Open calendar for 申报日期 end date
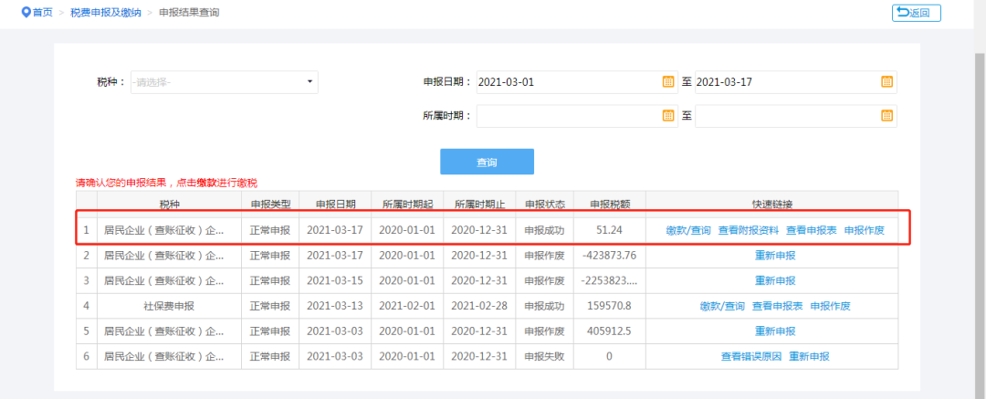This screenshot has height=399, width=986. coord(886,82)
